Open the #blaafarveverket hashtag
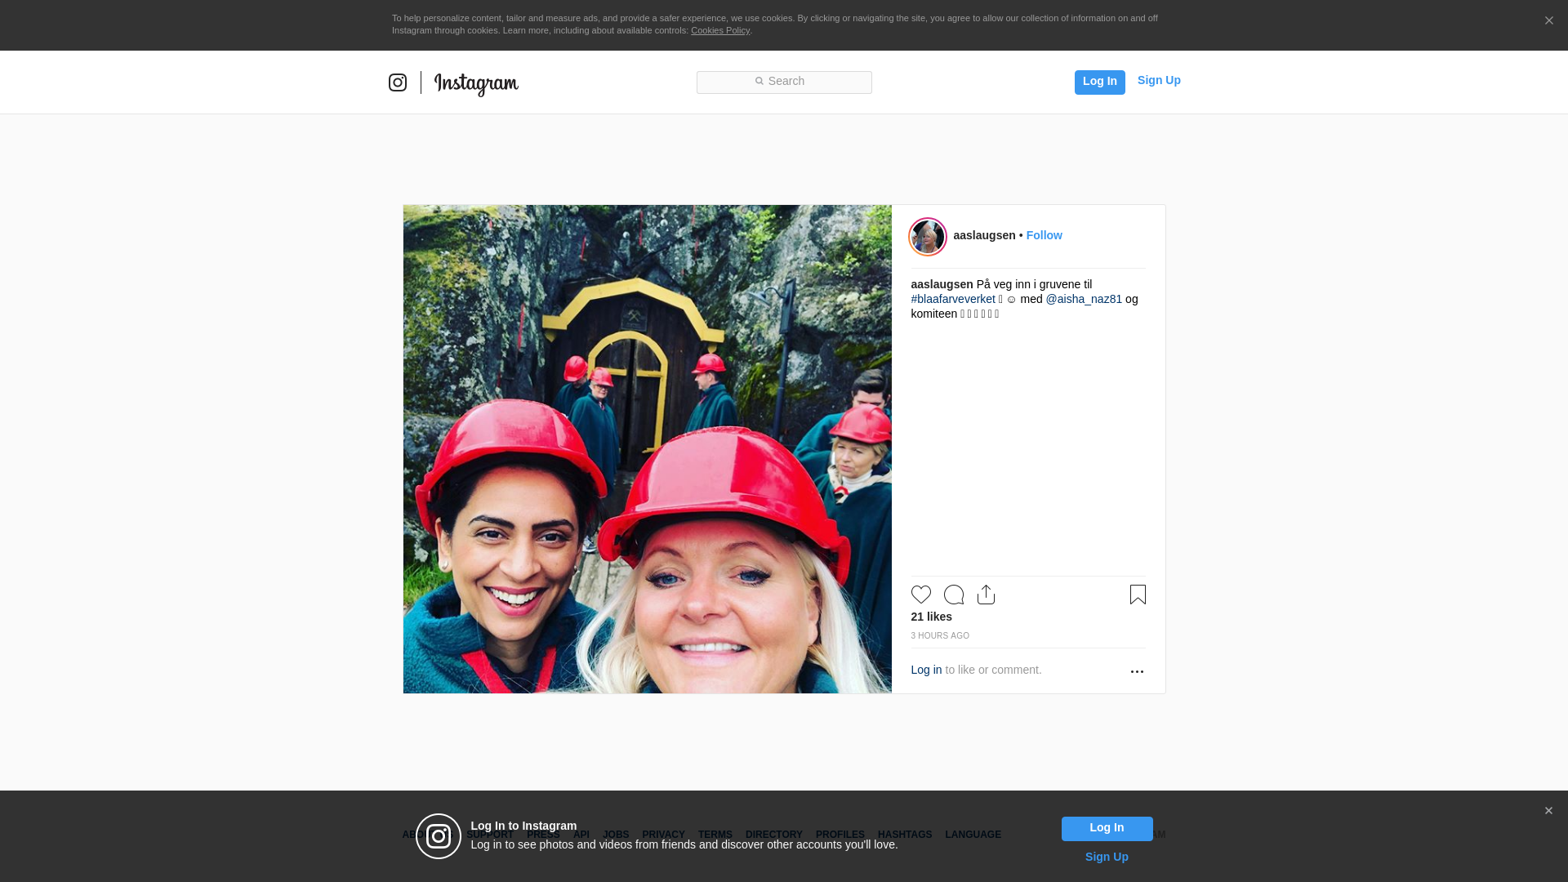The image size is (1568, 882). click(x=953, y=299)
